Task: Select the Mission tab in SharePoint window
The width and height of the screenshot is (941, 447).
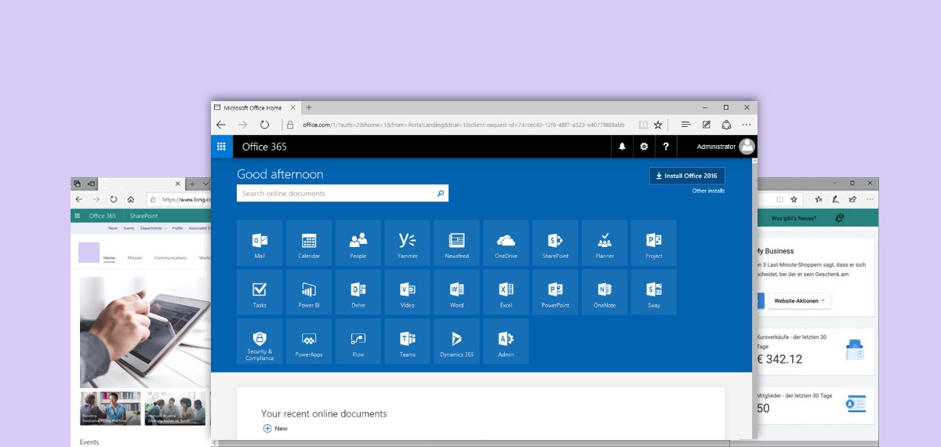Action: (135, 257)
